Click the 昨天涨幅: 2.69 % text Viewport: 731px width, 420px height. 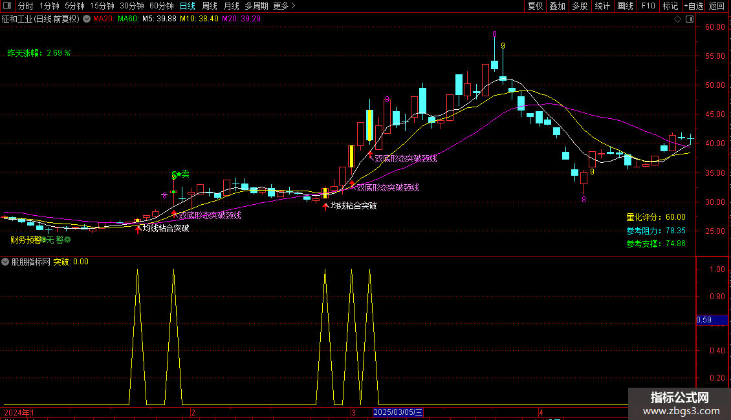[39, 53]
